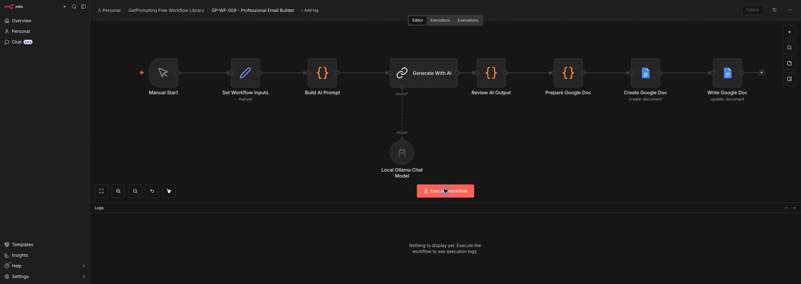The width and height of the screenshot is (801, 284).
Task: Click the add node plus button on canvas
Action: point(789,32)
